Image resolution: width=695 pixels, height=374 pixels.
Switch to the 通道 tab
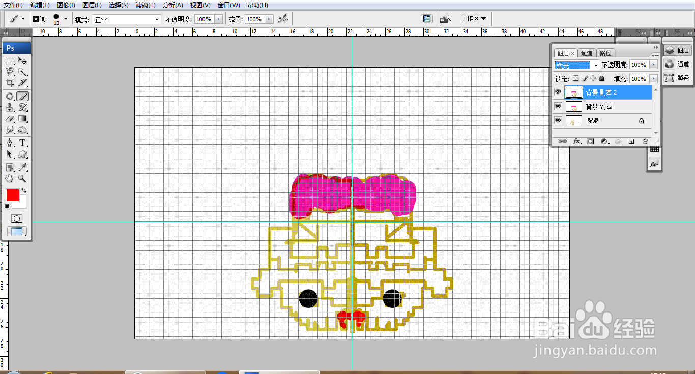pos(587,53)
